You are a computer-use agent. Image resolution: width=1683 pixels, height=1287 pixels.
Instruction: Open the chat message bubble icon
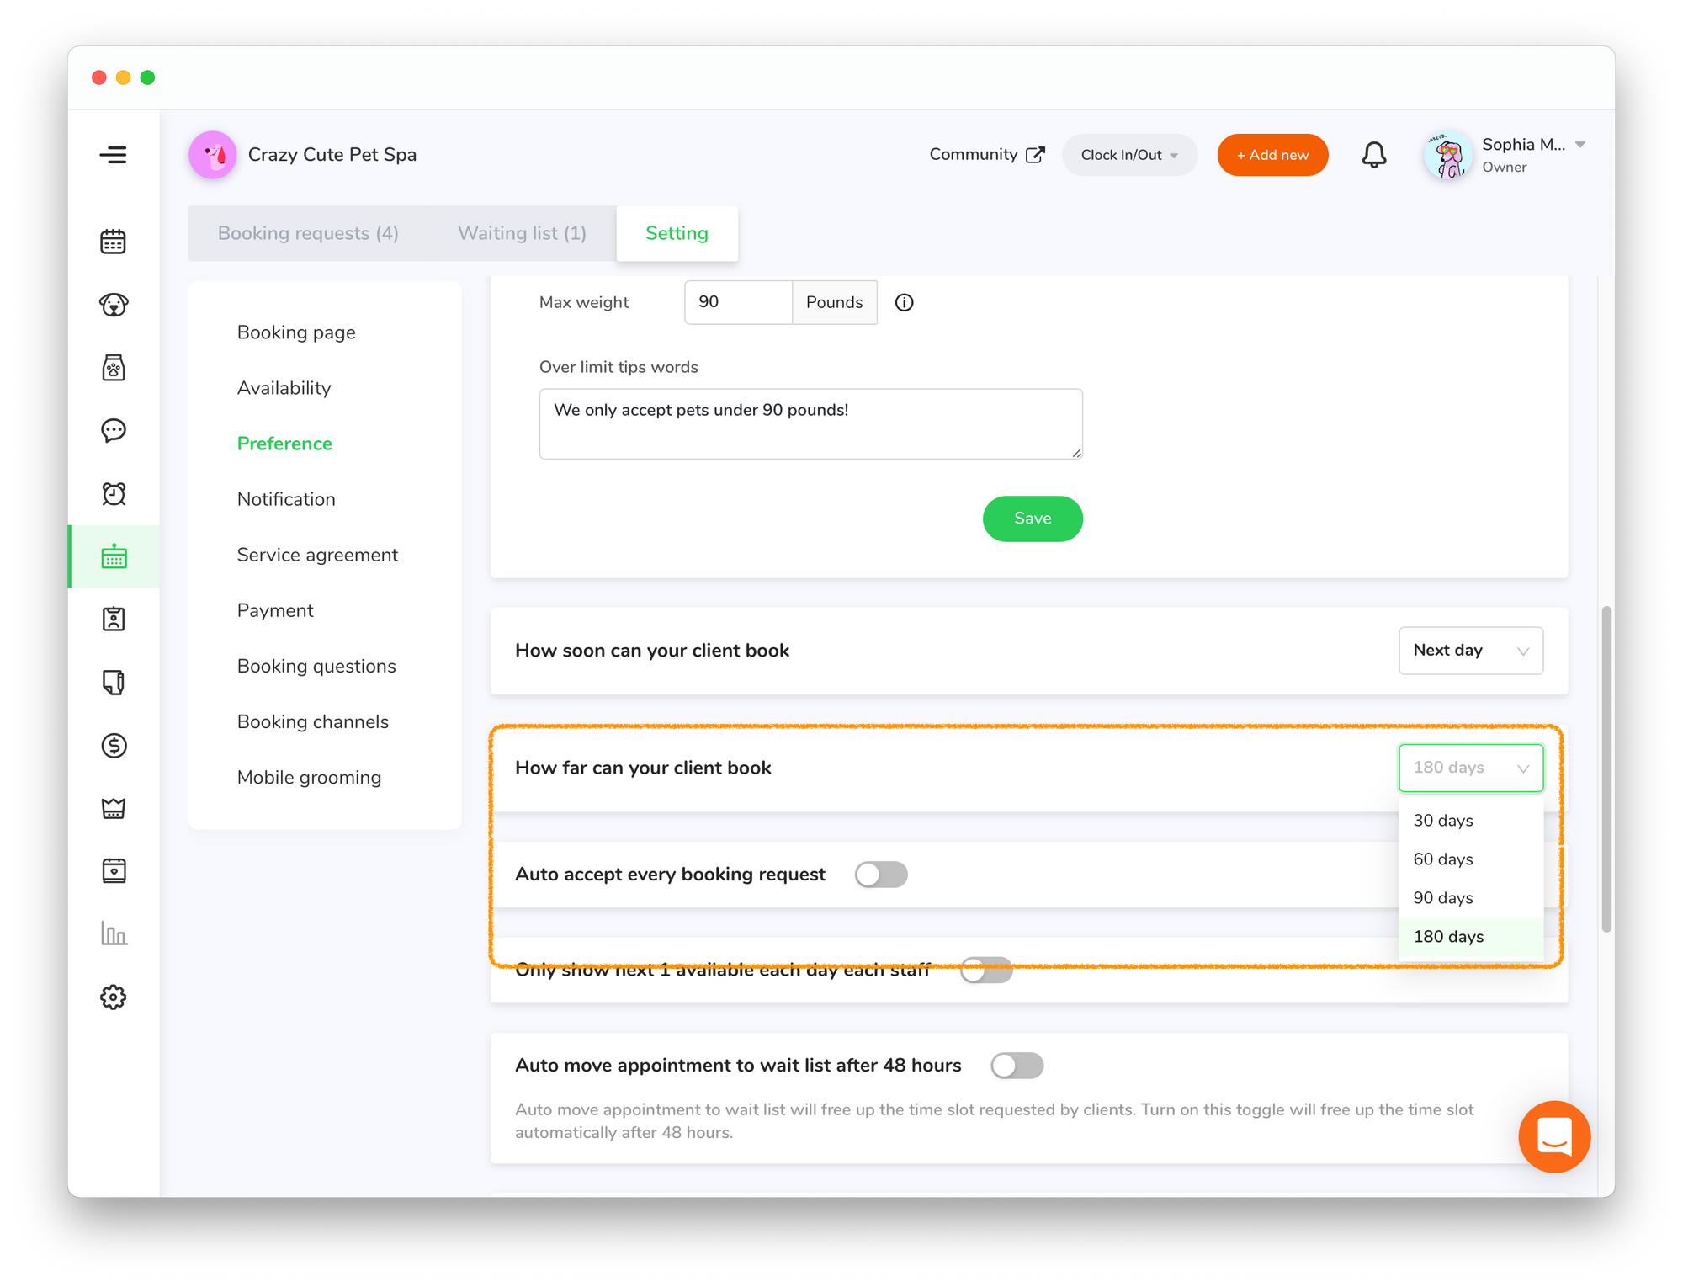113,431
